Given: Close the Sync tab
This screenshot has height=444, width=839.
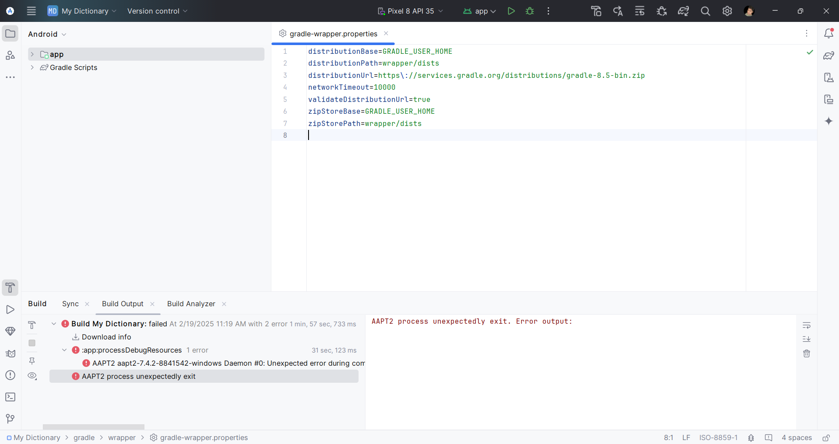Looking at the screenshot, I should [87, 304].
